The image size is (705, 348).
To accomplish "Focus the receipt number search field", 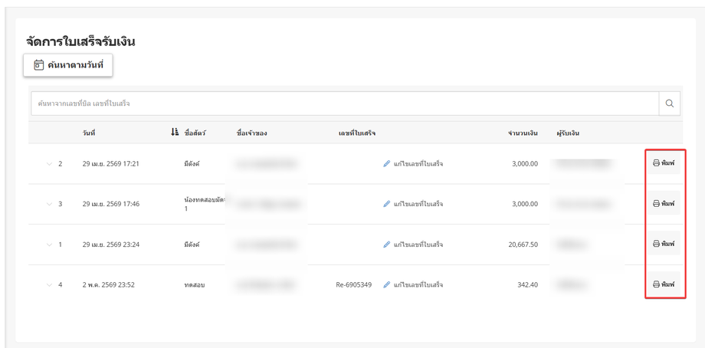I will (x=345, y=103).
